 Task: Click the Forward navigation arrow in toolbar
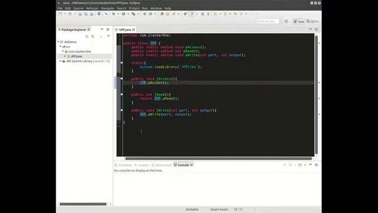[252, 14]
